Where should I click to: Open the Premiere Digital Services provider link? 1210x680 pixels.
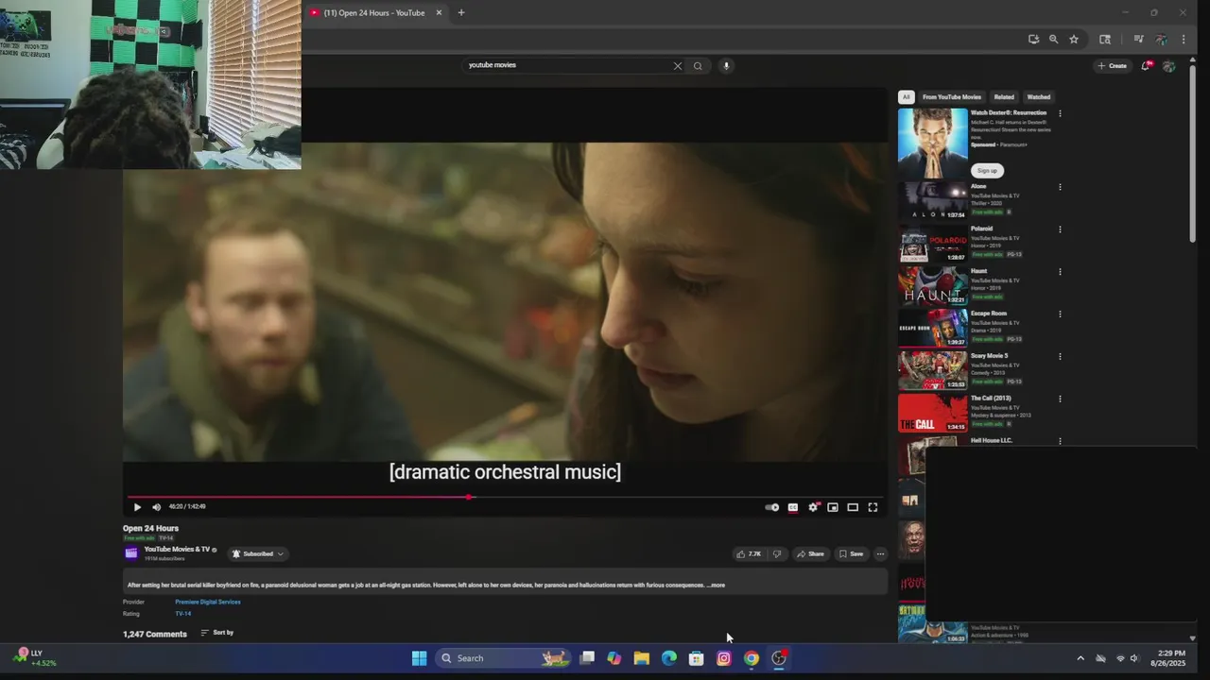click(x=208, y=602)
